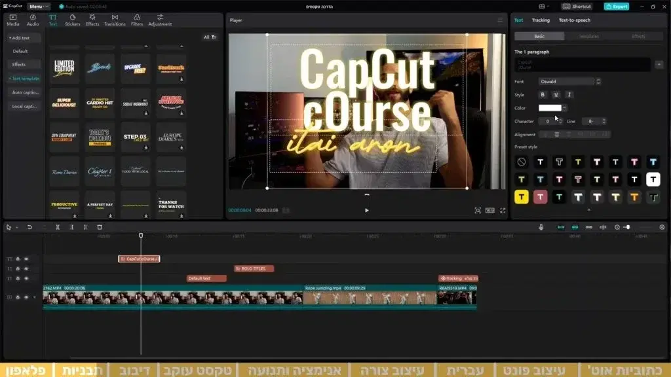Toggle Italic text style

point(569,95)
